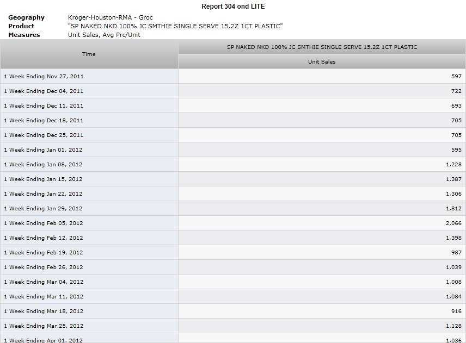Select the "1 Week Ending Mar 18, 2012" row label
Viewport: 466px width, 343px height.
click(44, 311)
